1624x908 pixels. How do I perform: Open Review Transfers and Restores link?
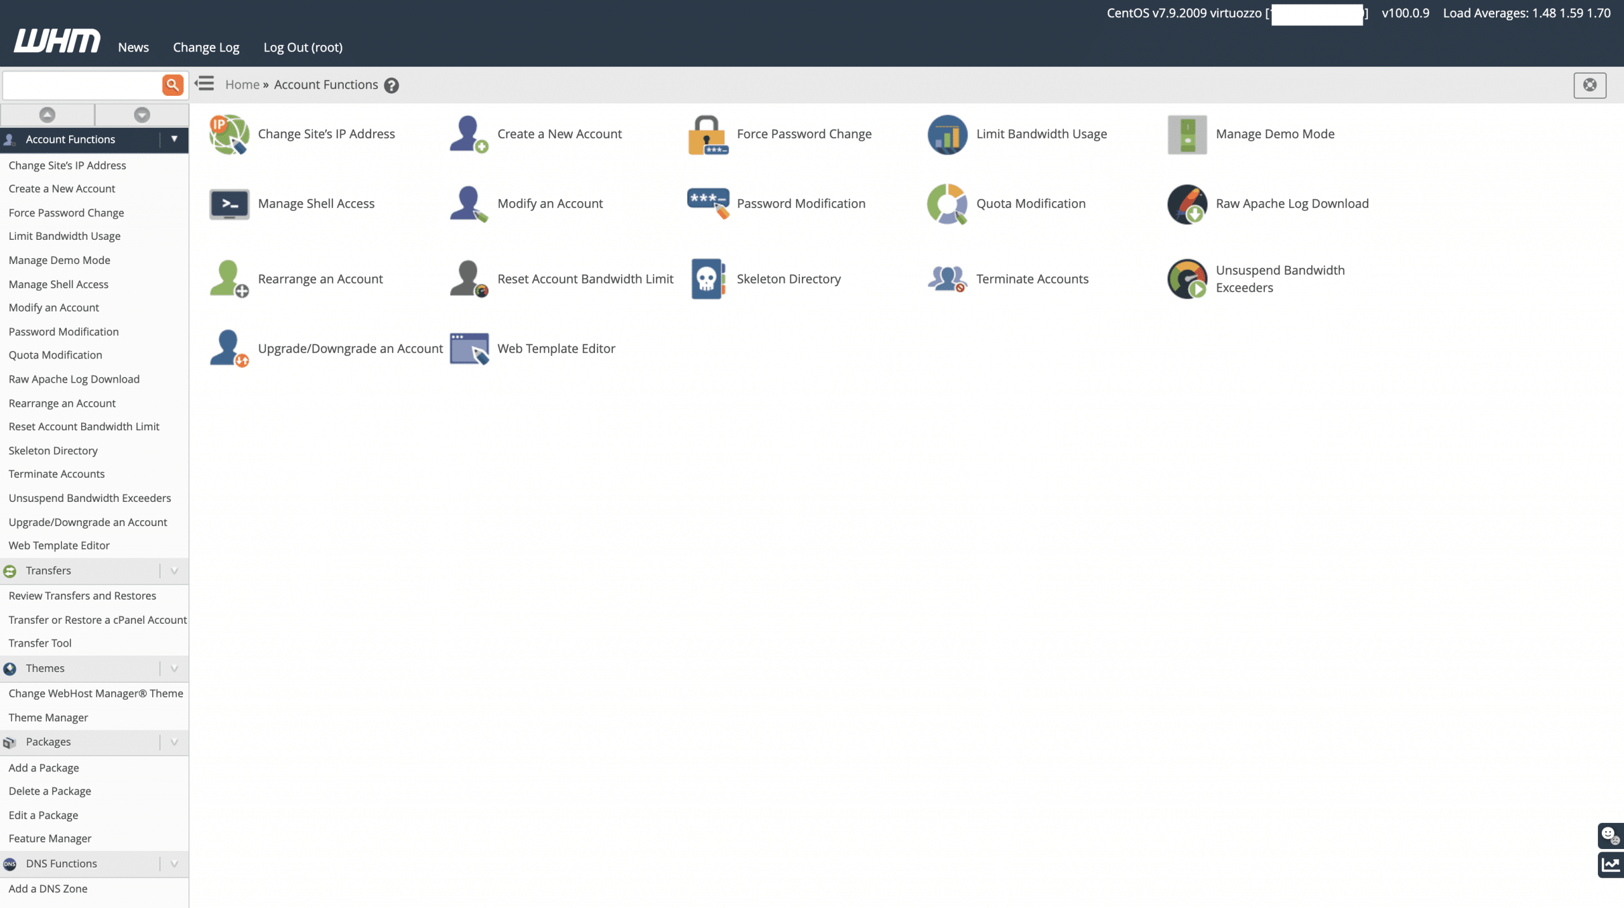(x=82, y=596)
